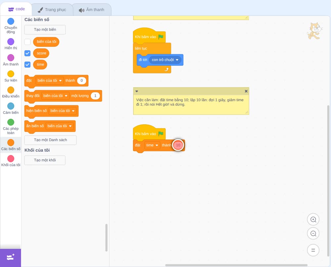Collapse the yellow comment with its arrow

[137, 91]
